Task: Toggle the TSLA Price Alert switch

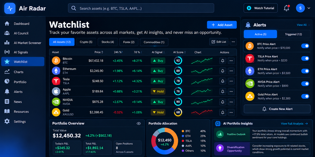Action: (305, 58)
